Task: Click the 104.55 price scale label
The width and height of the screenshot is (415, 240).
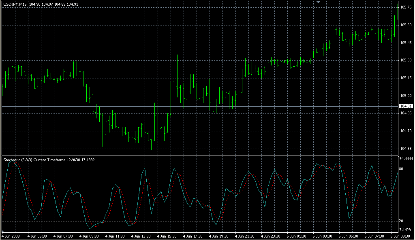Action: click(x=406, y=149)
